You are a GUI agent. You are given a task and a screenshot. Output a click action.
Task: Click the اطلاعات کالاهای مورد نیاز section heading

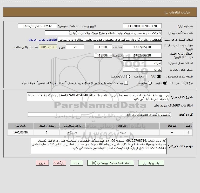173,105
